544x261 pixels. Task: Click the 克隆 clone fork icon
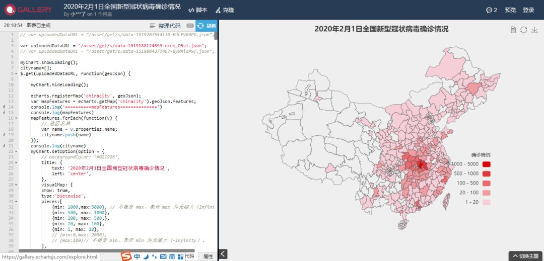pyautogui.click(x=218, y=10)
